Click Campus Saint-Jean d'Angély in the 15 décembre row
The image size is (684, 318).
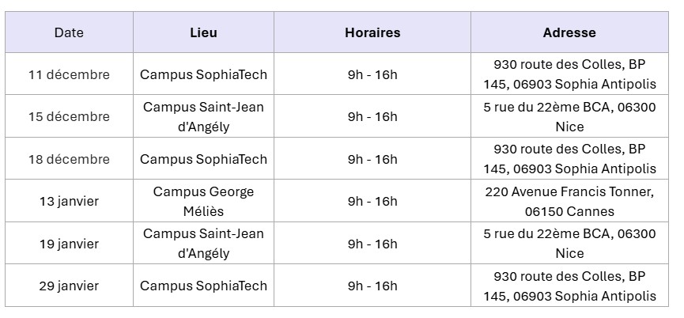pos(203,116)
